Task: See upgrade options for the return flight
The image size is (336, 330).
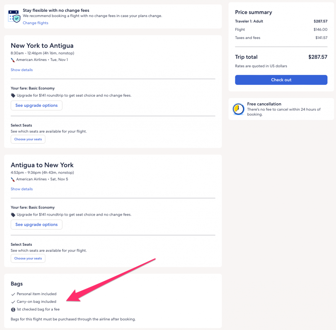Action: (x=36, y=225)
